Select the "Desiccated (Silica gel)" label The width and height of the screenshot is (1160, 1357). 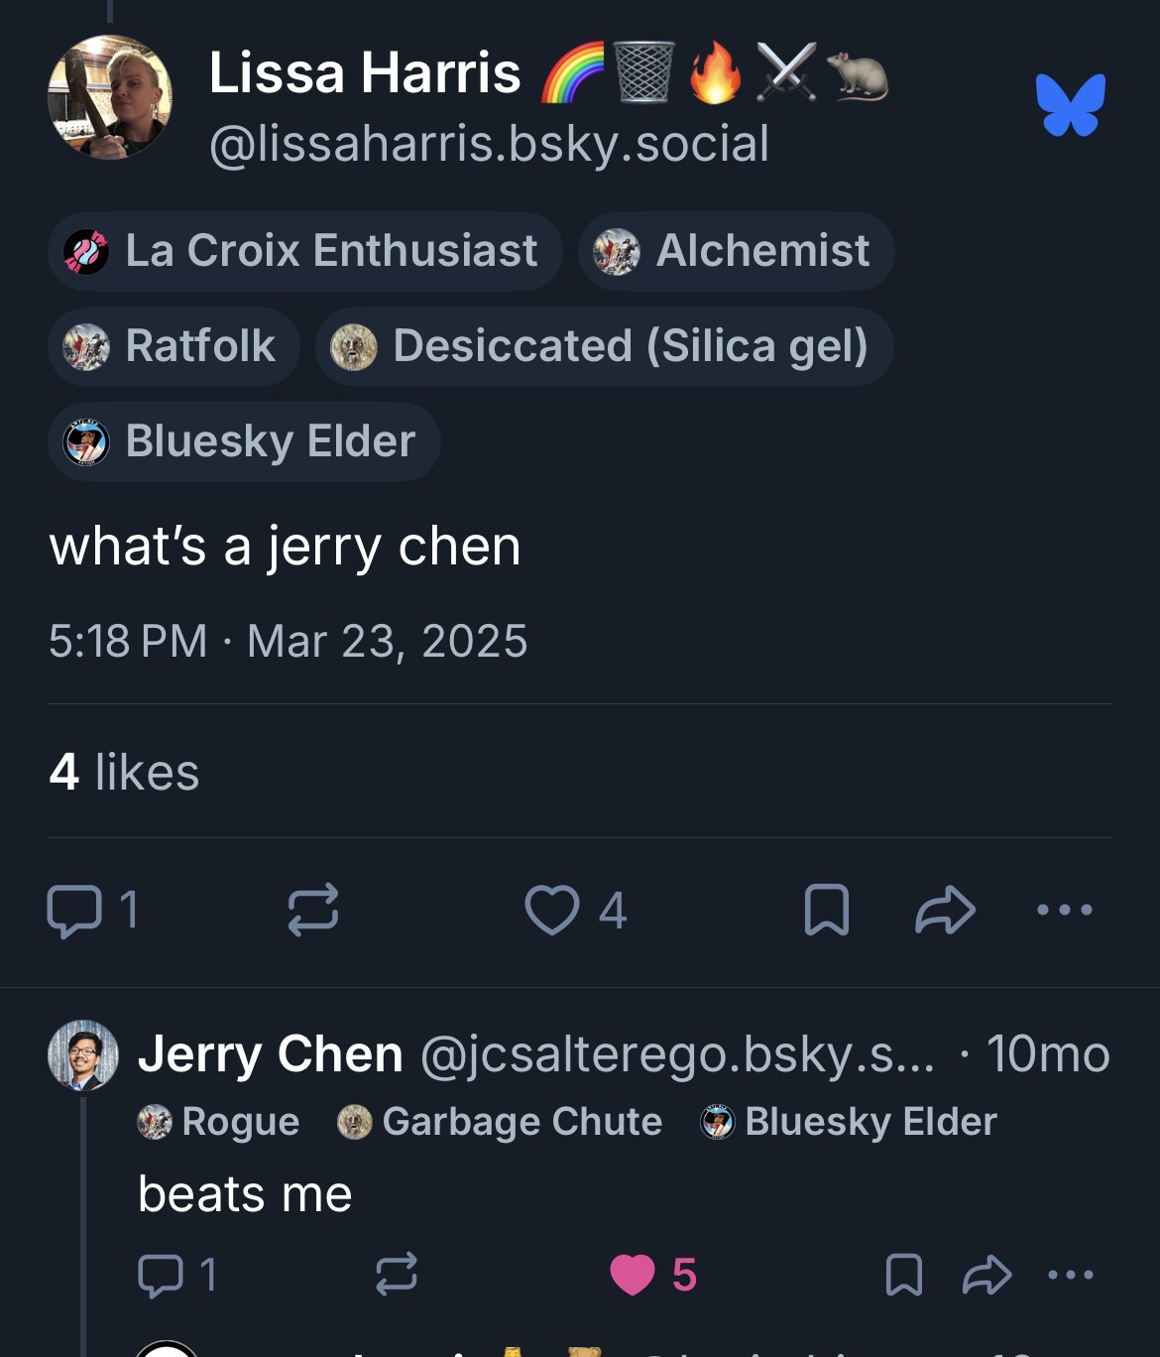(x=604, y=346)
